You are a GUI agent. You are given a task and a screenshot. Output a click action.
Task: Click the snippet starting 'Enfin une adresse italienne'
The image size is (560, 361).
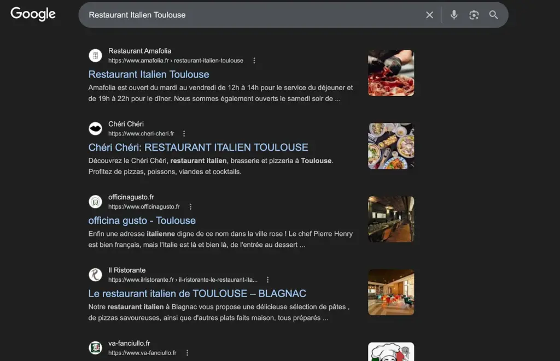220,239
